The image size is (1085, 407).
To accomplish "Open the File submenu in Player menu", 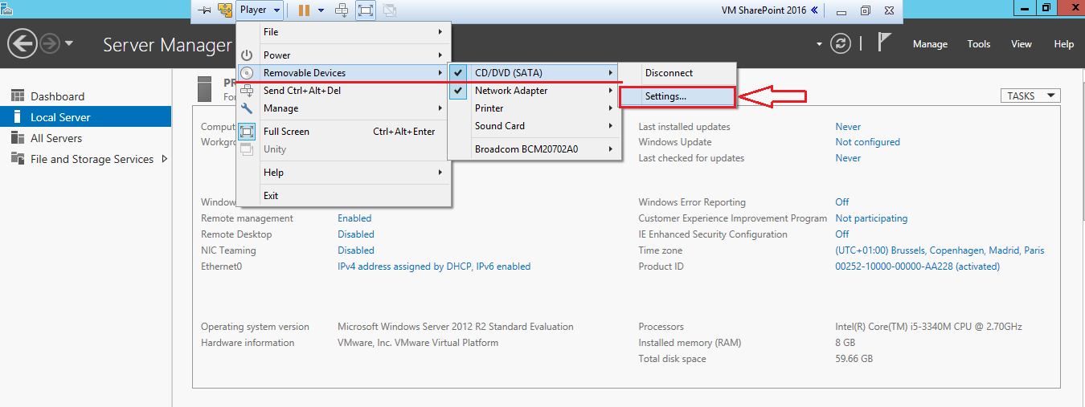I will tap(343, 32).
